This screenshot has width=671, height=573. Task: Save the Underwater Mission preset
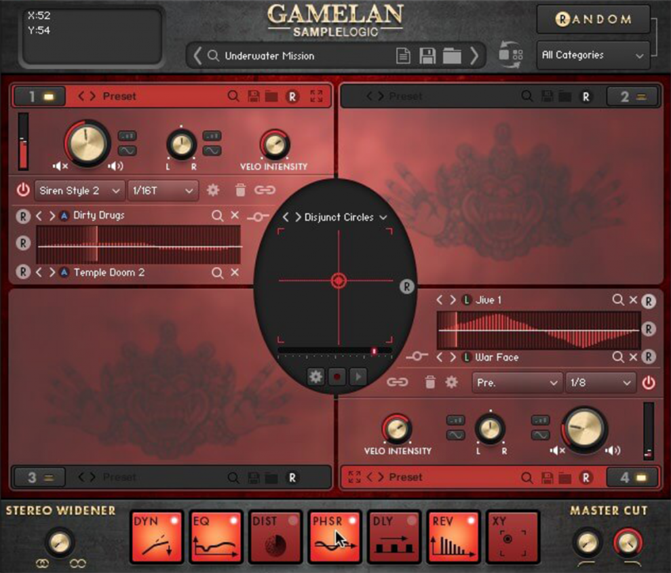[427, 56]
